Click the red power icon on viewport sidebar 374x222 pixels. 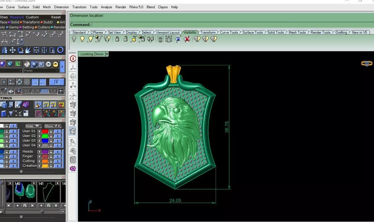click(73, 59)
